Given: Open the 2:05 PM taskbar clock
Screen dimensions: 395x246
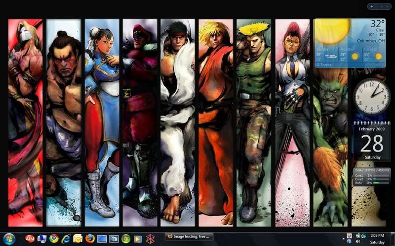Looking at the screenshot, I should pos(377,236).
